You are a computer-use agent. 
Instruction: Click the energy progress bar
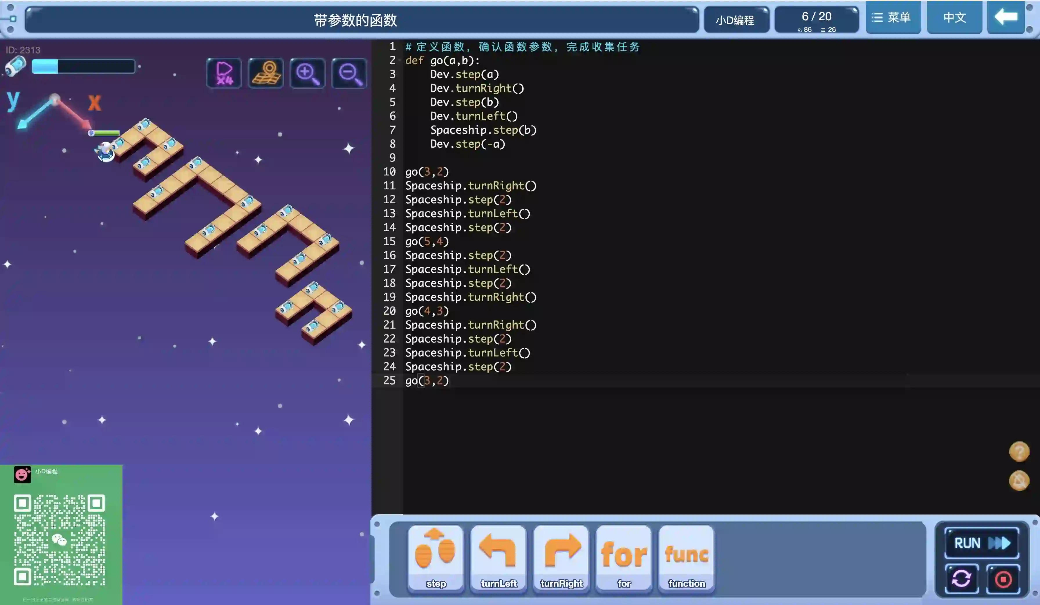(83, 66)
